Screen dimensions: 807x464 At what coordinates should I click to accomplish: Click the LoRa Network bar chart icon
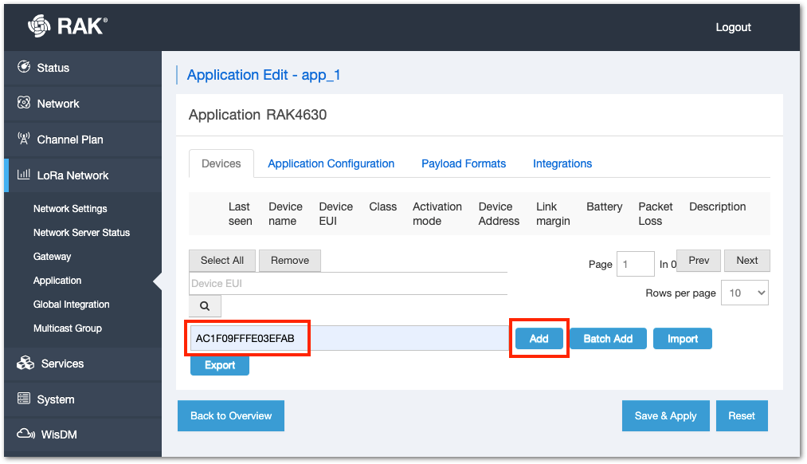tap(24, 175)
